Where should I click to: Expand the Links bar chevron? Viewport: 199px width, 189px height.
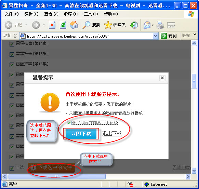click(x=195, y=35)
